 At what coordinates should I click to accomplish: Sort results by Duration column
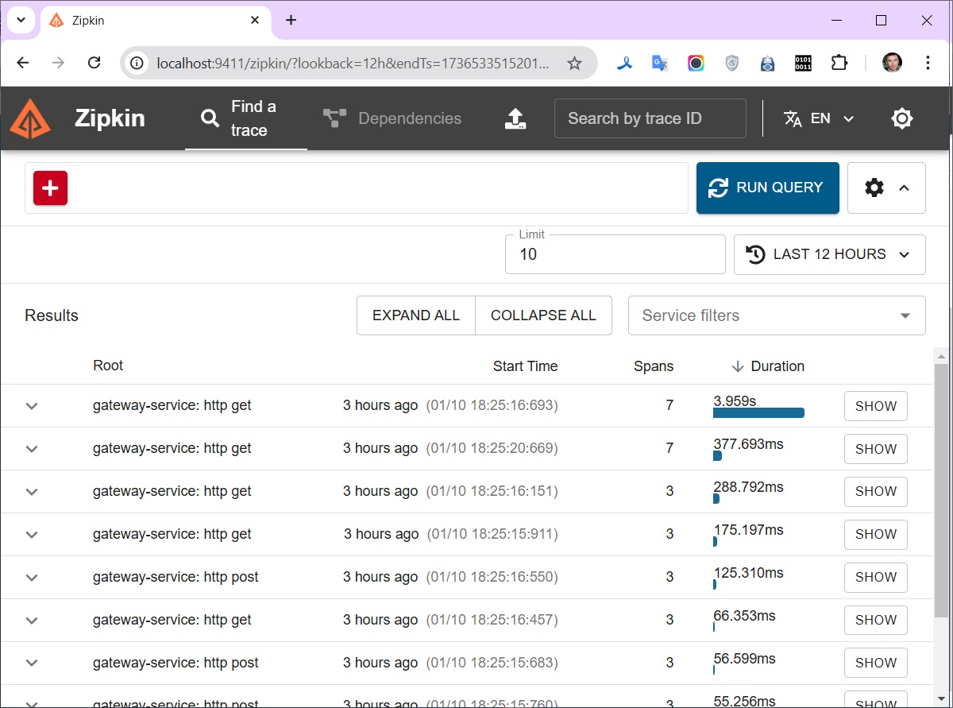767,366
